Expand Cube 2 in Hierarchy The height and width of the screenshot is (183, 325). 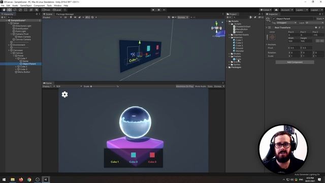(x=16, y=67)
